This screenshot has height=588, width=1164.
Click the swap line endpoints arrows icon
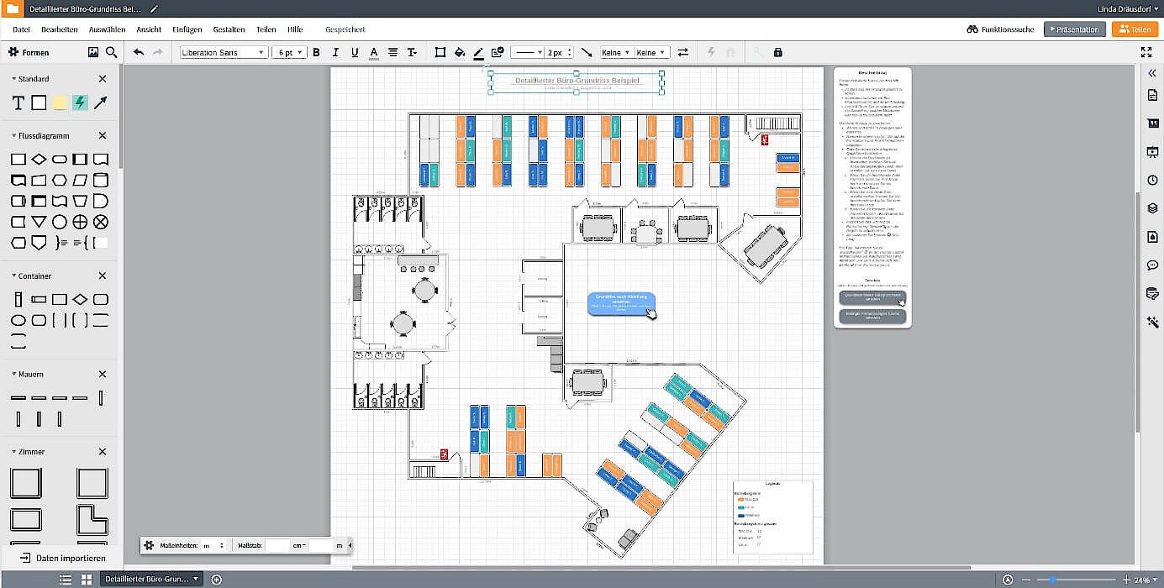point(682,52)
